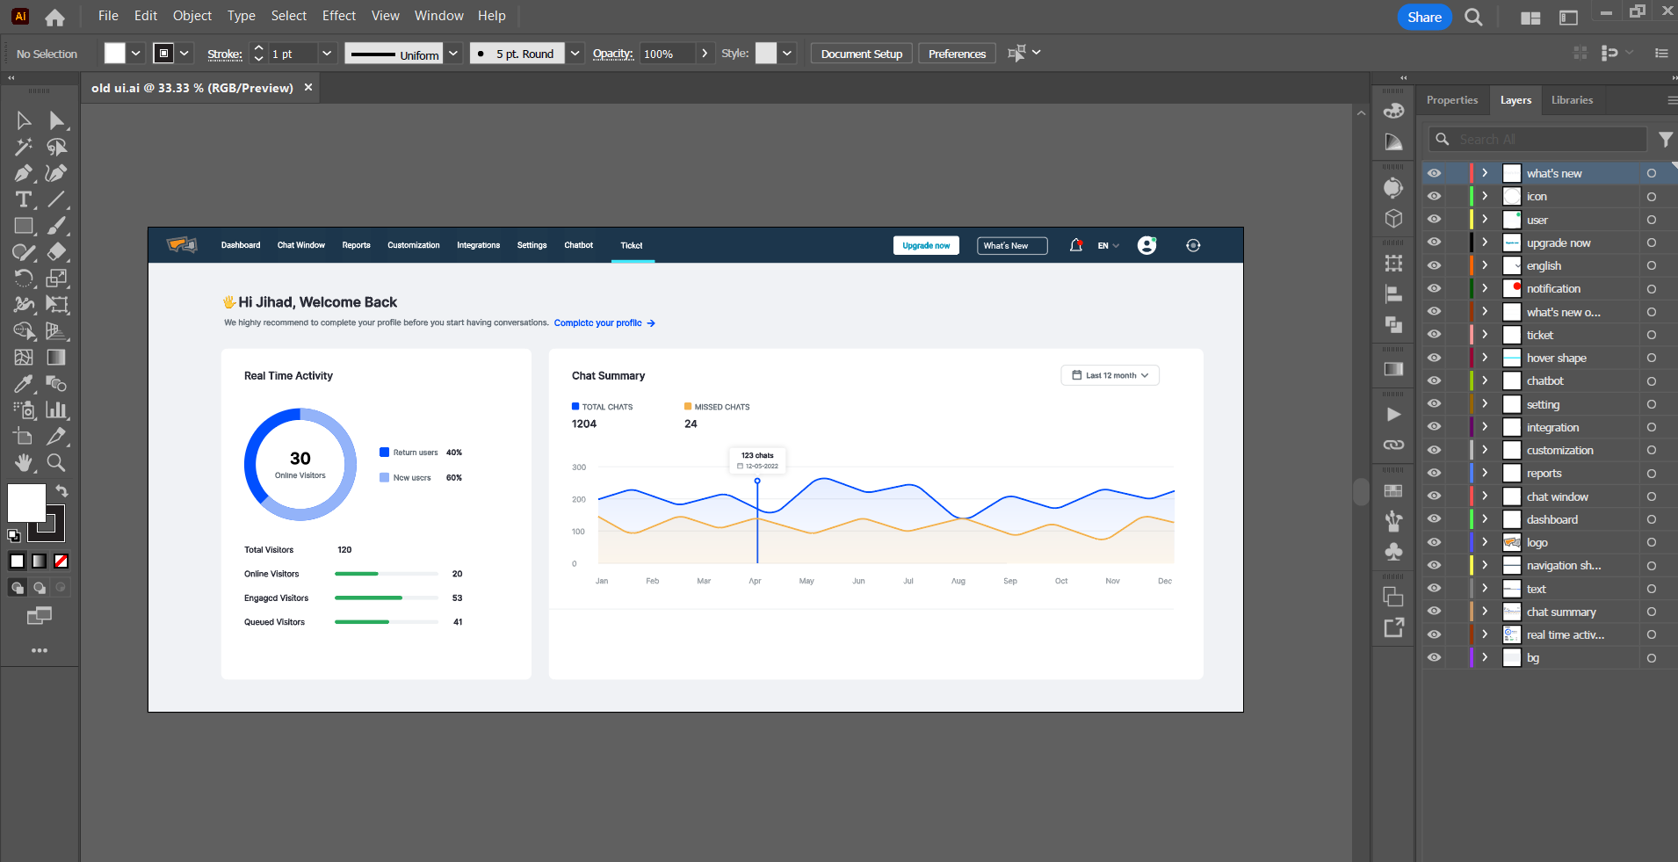Select the Rectangle tool
1678x862 pixels.
click(x=24, y=226)
